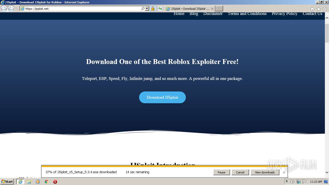The width and height of the screenshot is (329, 185).
Task: Click the volume speaker tray icon
Action: (292, 182)
